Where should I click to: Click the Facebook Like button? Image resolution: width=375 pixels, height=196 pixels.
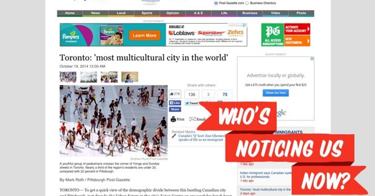click(175, 103)
